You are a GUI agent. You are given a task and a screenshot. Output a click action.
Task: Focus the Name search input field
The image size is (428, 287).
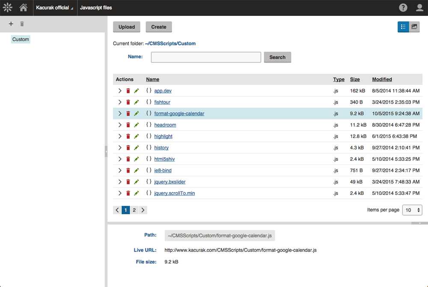pyautogui.click(x=206, y=57)
